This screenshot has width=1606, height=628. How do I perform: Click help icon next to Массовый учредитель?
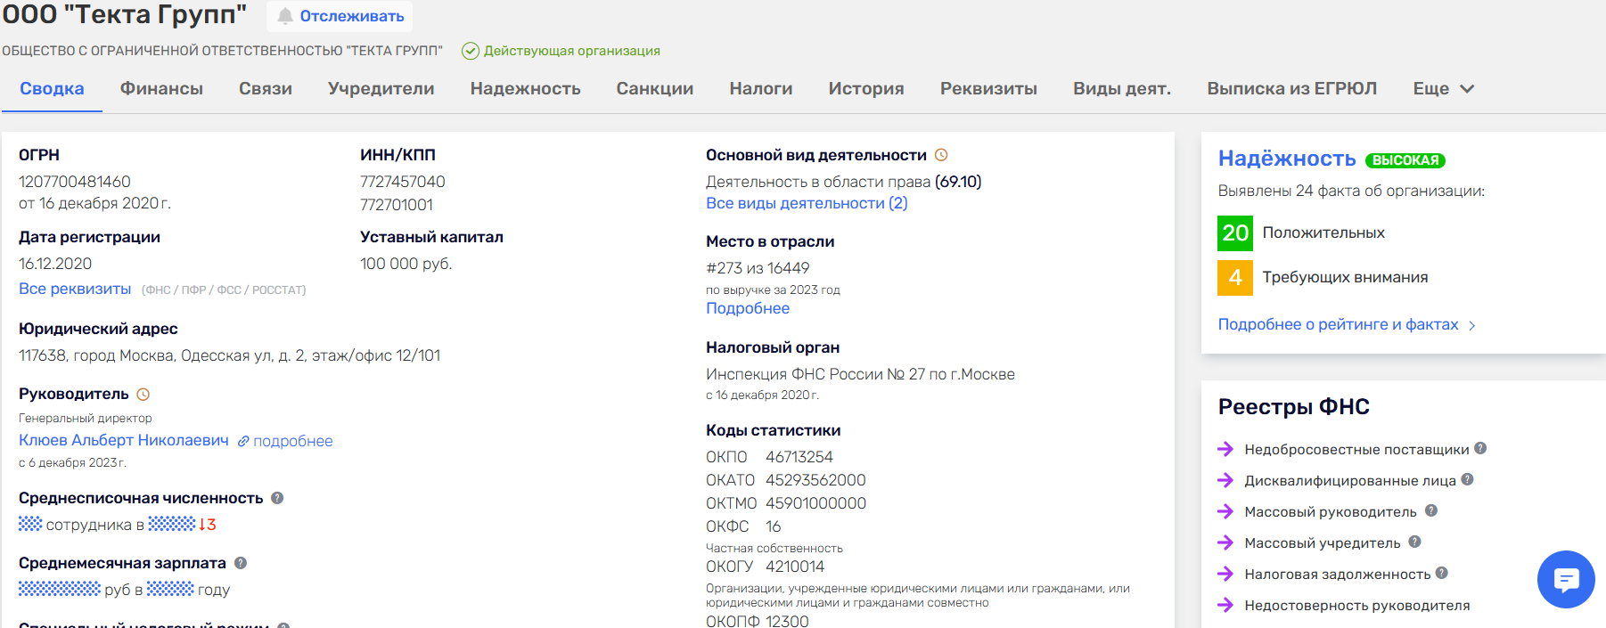(1414, 542)
